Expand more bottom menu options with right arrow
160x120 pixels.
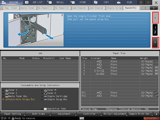[157, 114]
